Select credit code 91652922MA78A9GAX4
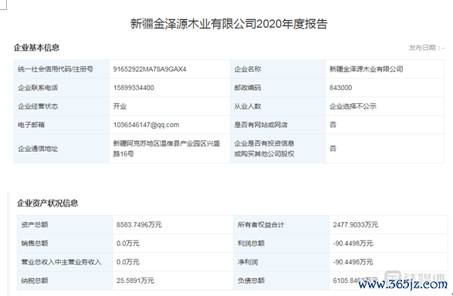This screenshot has height=296, width=453. (x=150, y=69)
